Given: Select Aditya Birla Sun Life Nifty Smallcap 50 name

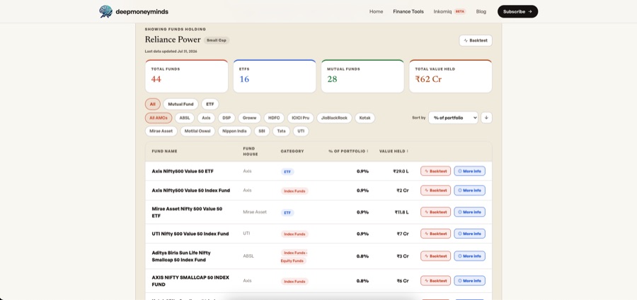Looking at the screenshot, I should (x=181, y=256).
